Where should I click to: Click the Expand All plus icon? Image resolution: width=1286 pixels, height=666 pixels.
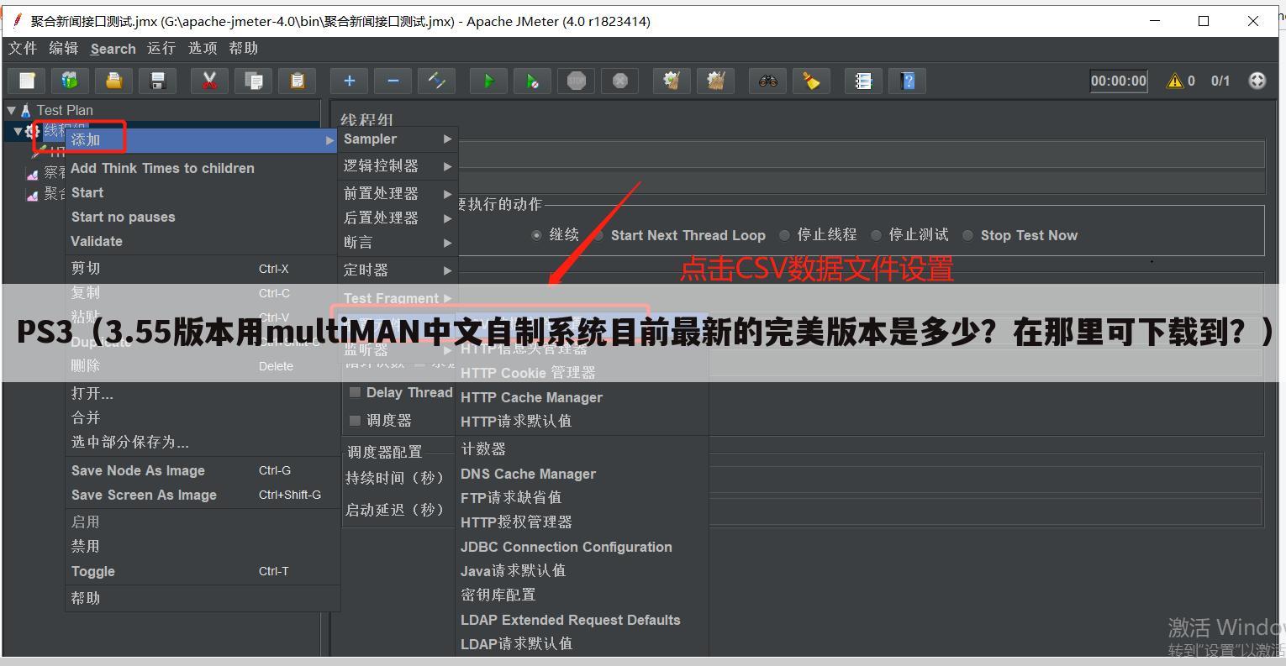(x=349, y=81)
